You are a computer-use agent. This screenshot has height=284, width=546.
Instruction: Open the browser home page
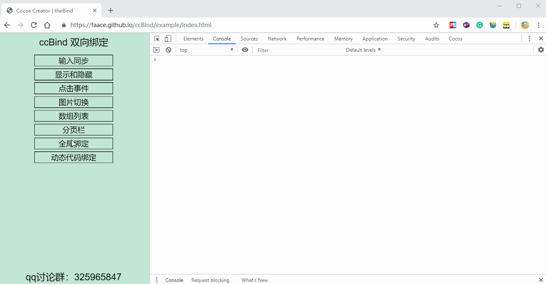click(47, 25)
